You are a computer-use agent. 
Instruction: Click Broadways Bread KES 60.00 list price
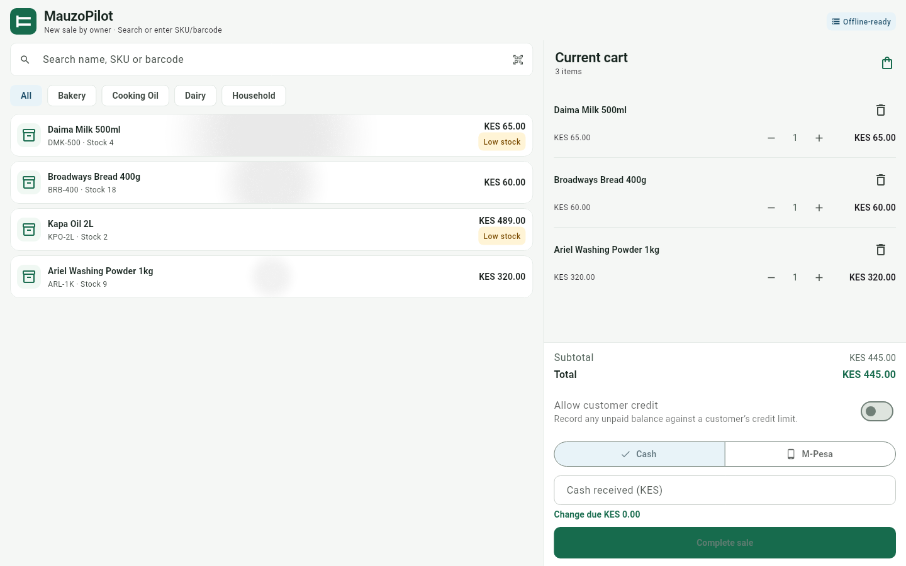point(505,182)
